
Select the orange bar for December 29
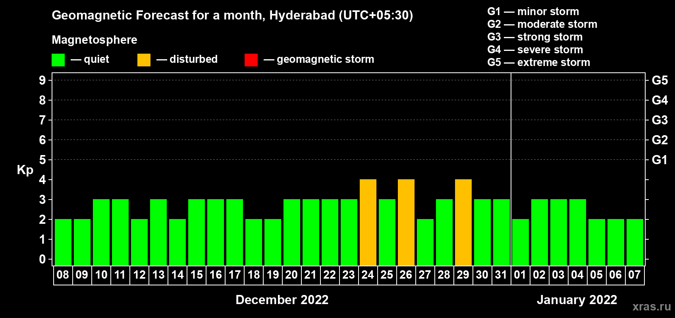463,222
